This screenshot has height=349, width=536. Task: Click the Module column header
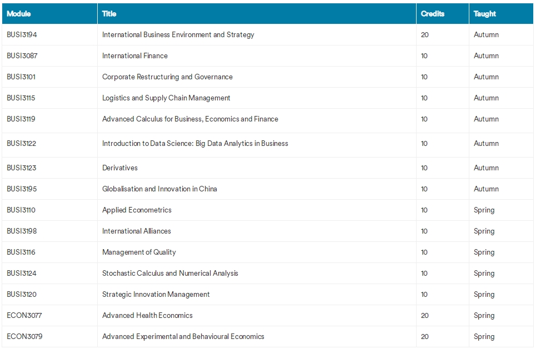19,14
